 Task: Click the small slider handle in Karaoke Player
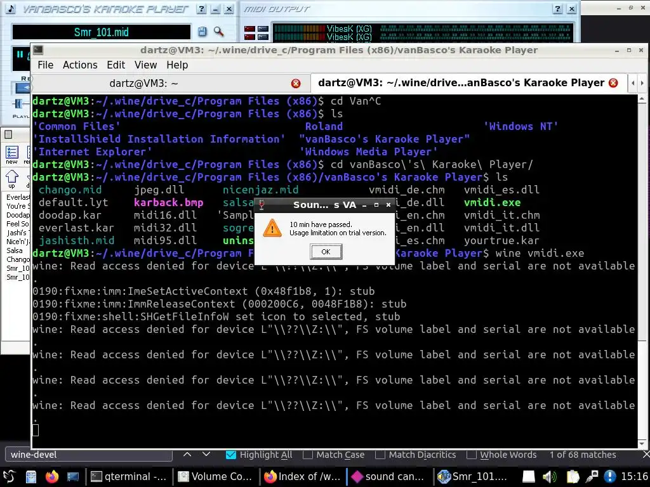tap(18, 103)
